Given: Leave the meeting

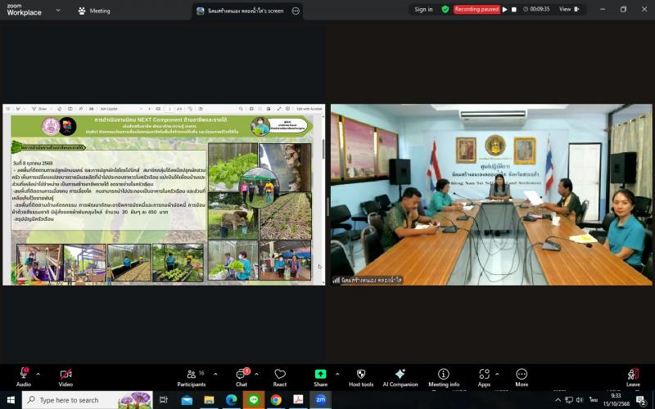Looking at the screenshot, I should pos(633,377).
